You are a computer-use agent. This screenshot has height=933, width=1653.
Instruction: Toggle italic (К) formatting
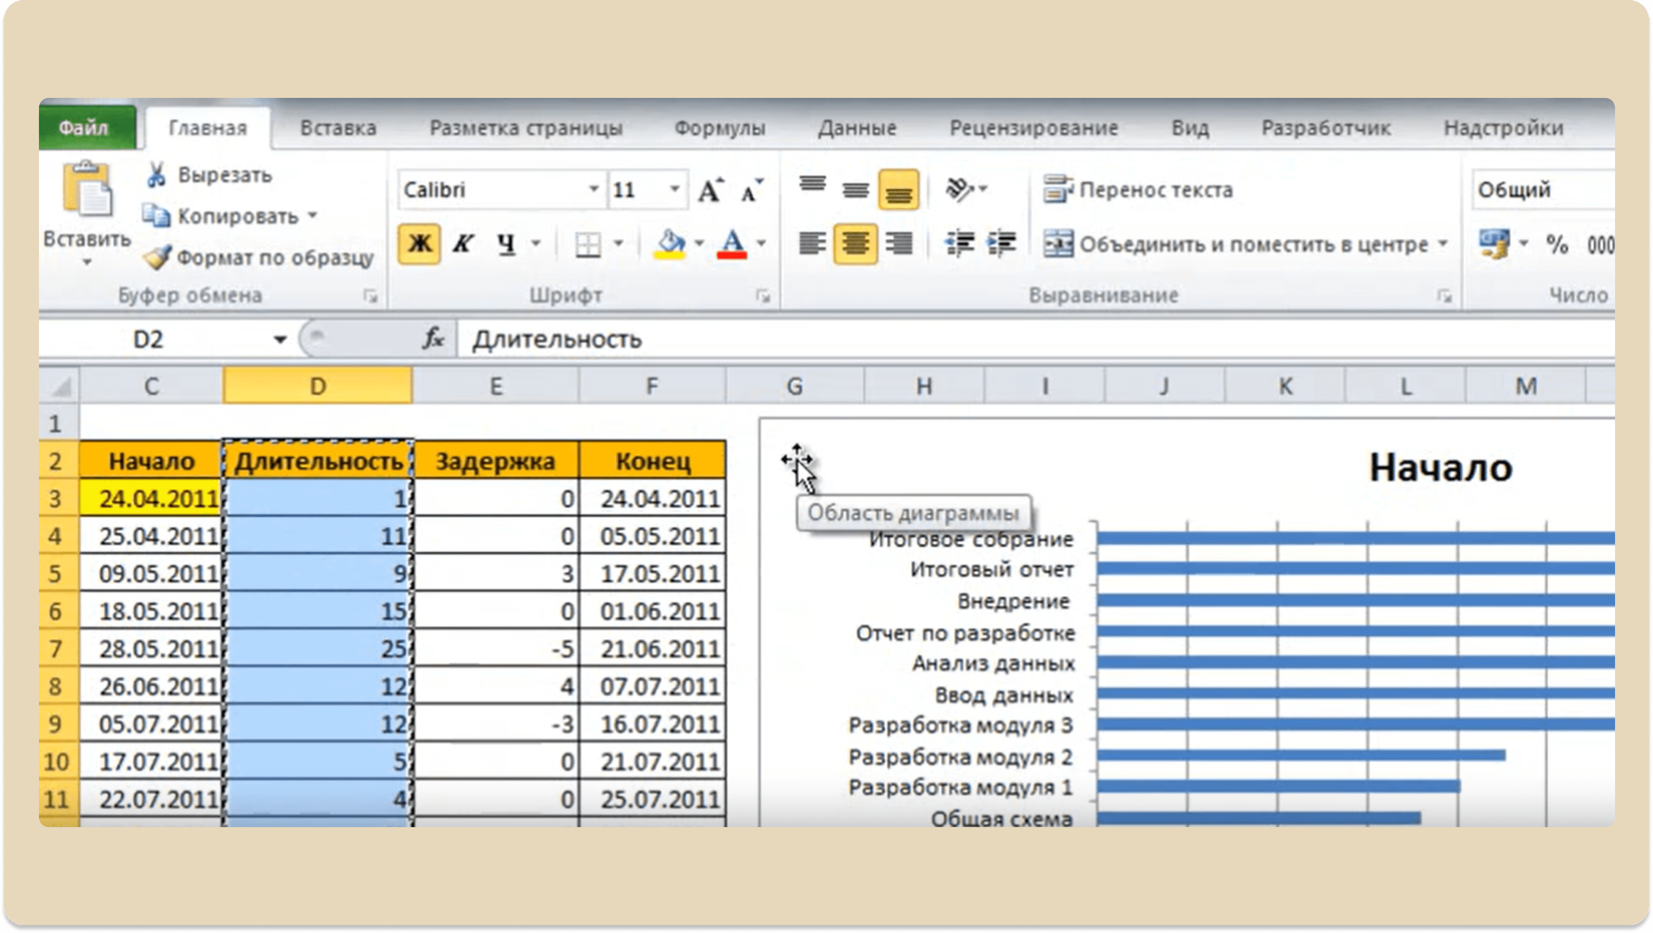tap(462, 244)
